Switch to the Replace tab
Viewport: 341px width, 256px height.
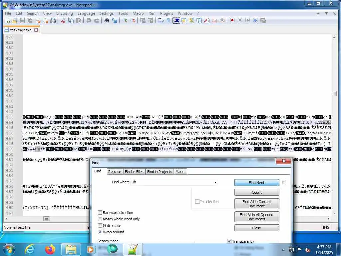tap(115, 172)
